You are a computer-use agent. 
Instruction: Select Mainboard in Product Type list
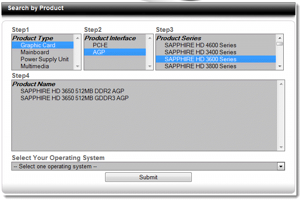click(43, 52)
